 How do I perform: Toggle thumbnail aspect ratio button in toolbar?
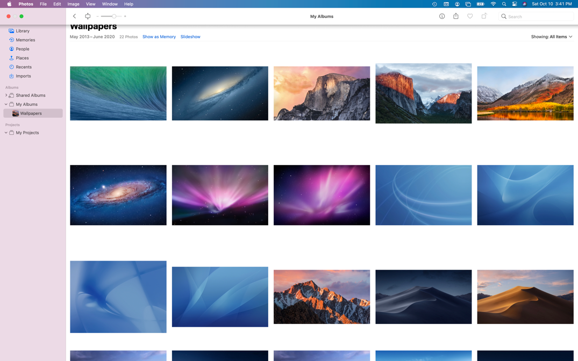(x=88, y=16)
